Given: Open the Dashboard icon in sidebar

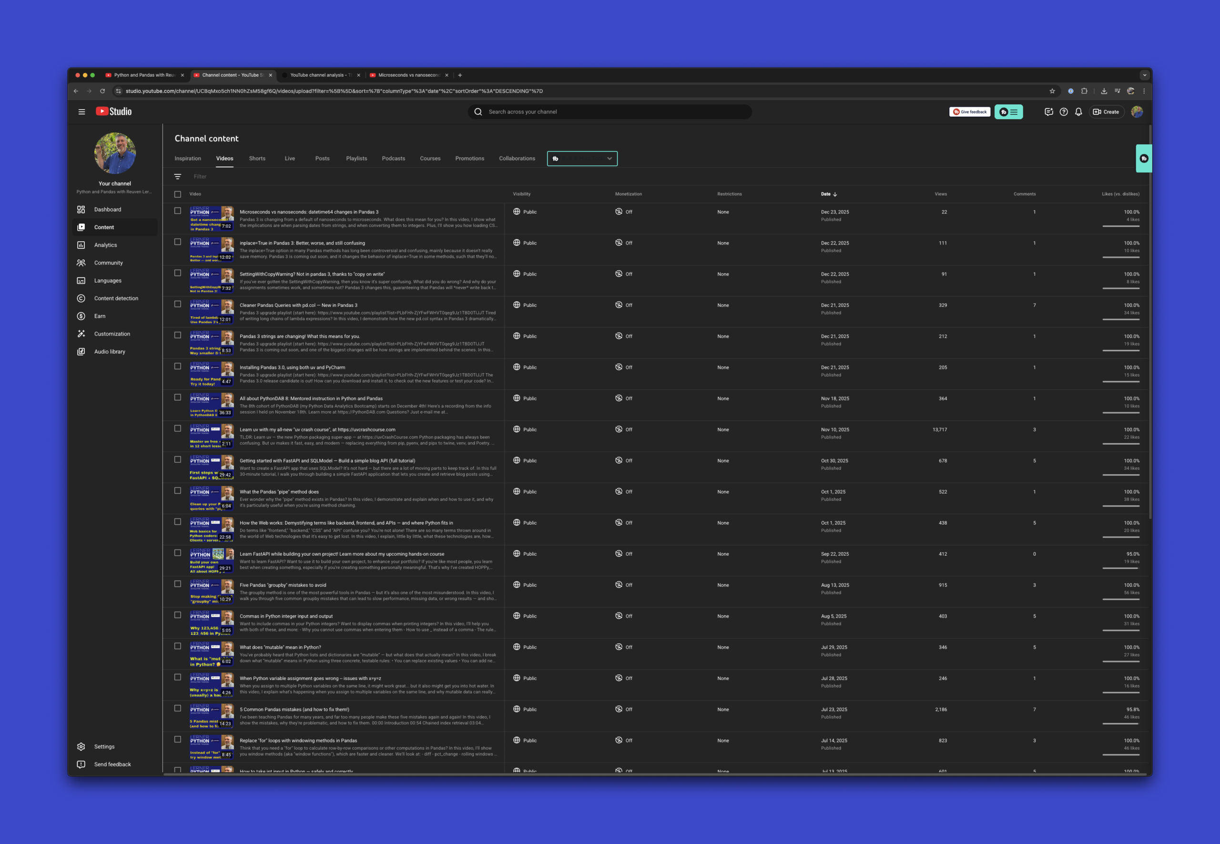Looking at the screenshot, I should coord(81,209).
